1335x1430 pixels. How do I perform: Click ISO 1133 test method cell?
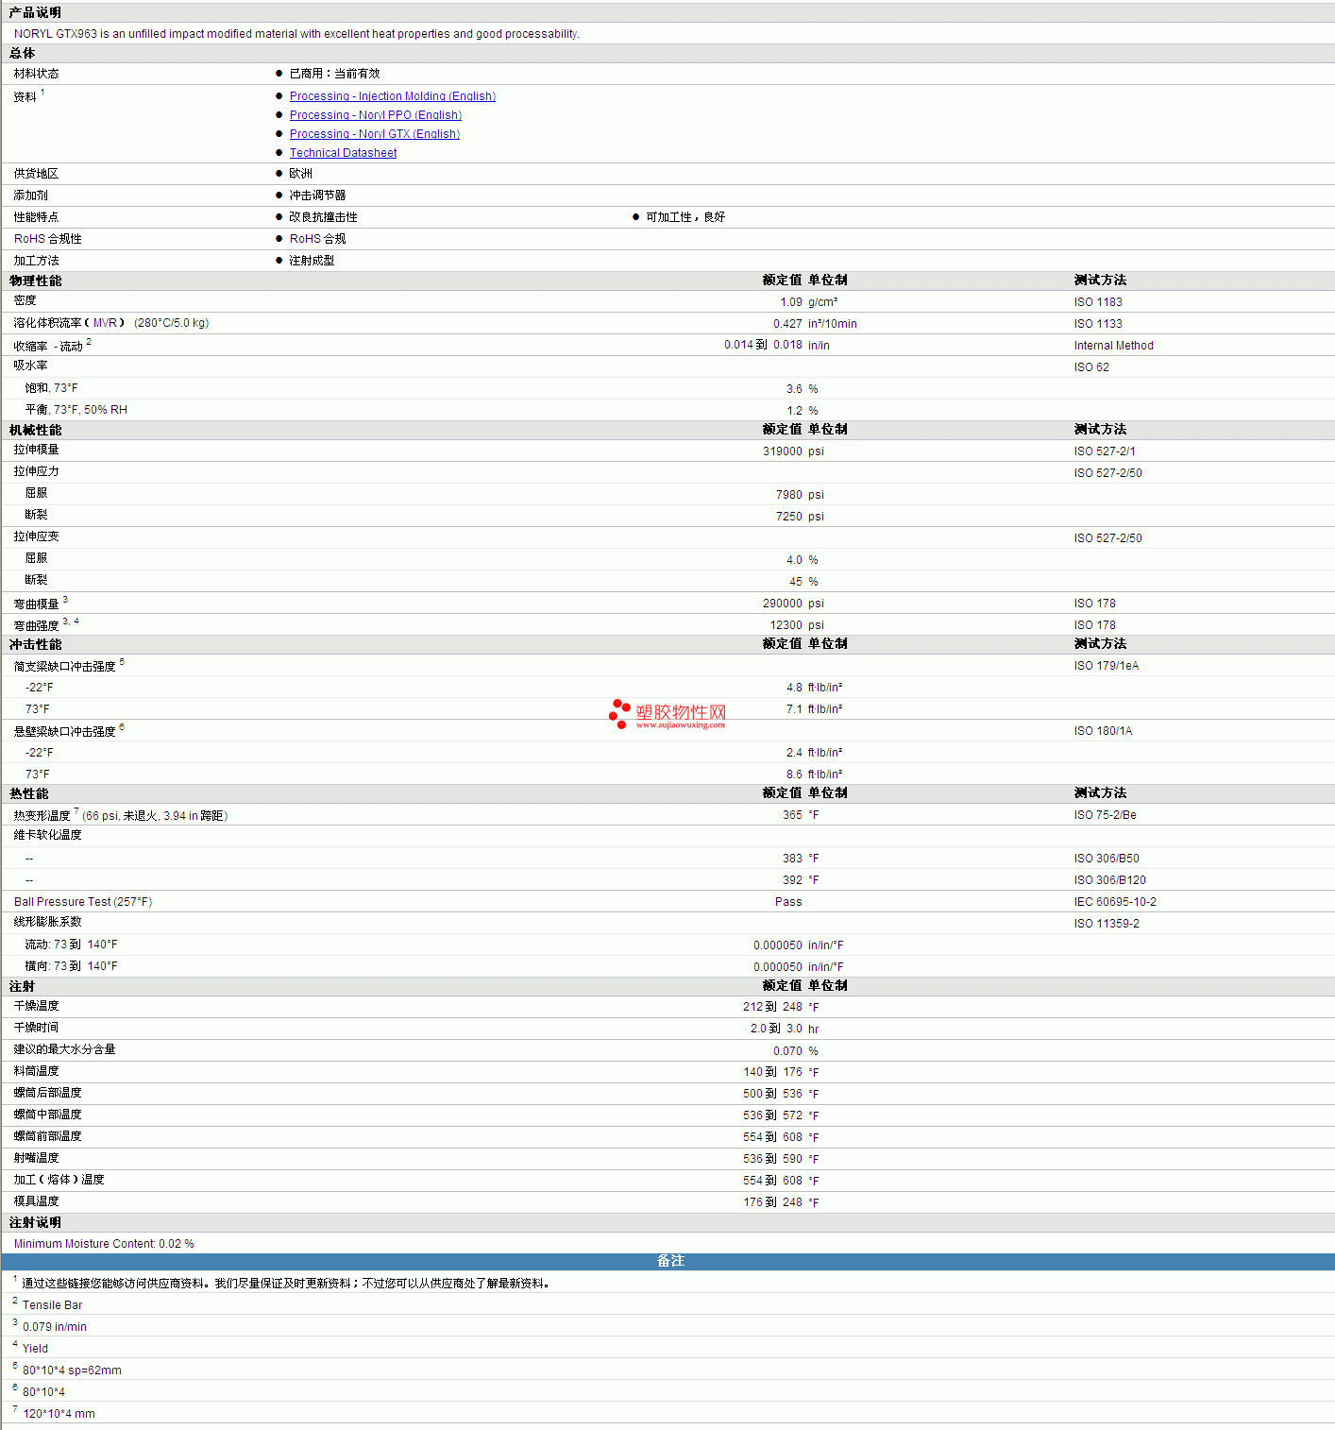click(1098, 324)
